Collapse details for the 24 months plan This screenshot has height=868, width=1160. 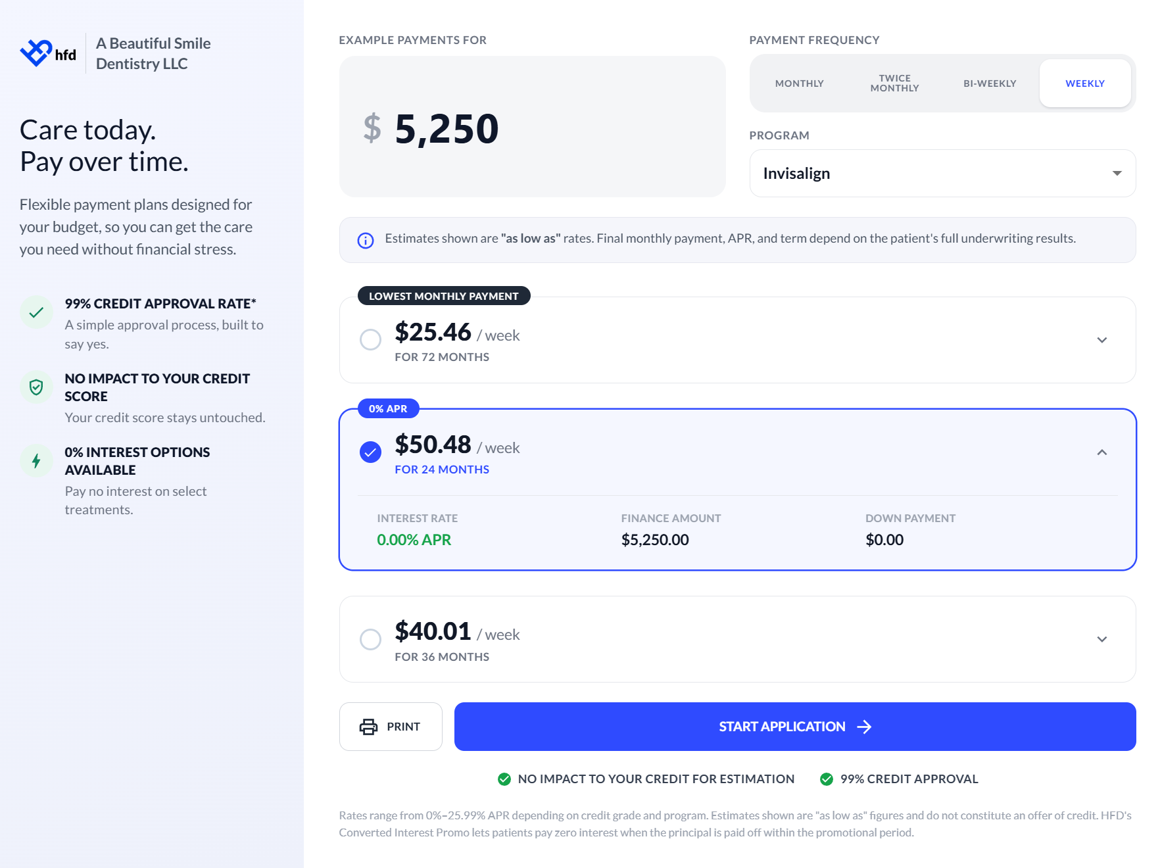(x=1102, y=452)
